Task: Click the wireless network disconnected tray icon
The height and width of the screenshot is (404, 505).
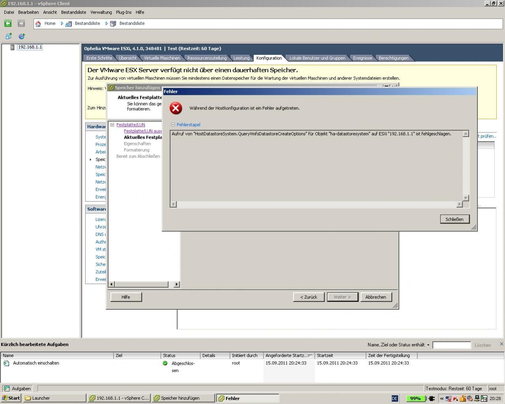Action: click(449, 398)
